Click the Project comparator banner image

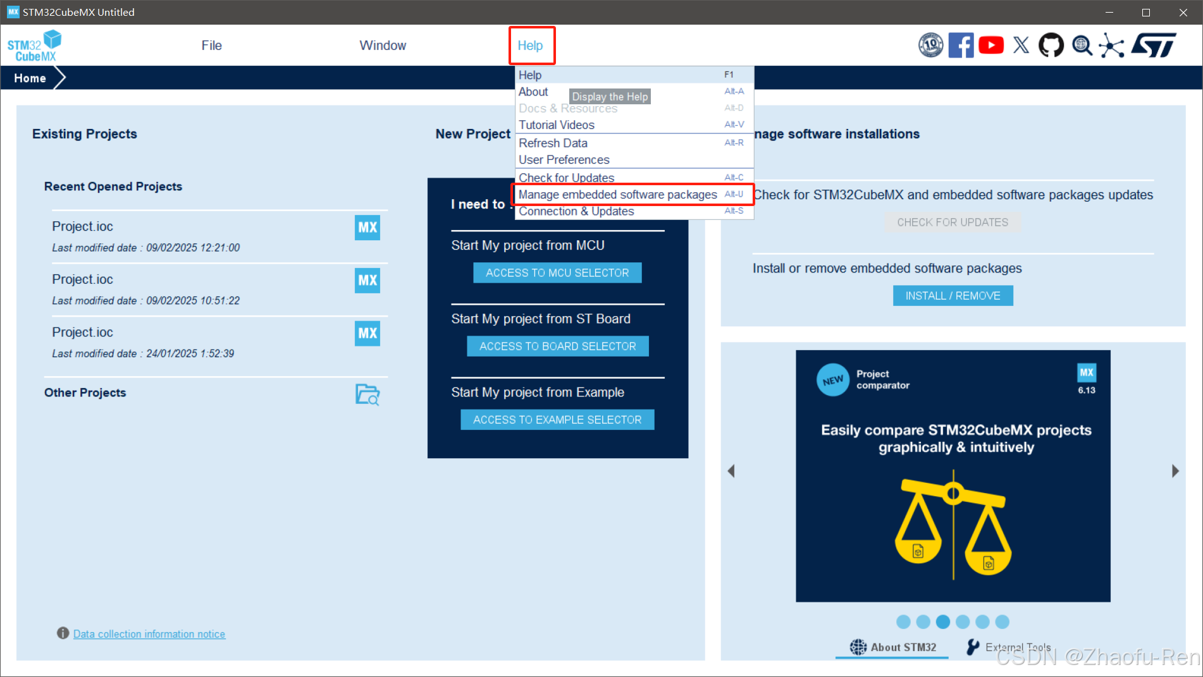[x=953, y=475]
